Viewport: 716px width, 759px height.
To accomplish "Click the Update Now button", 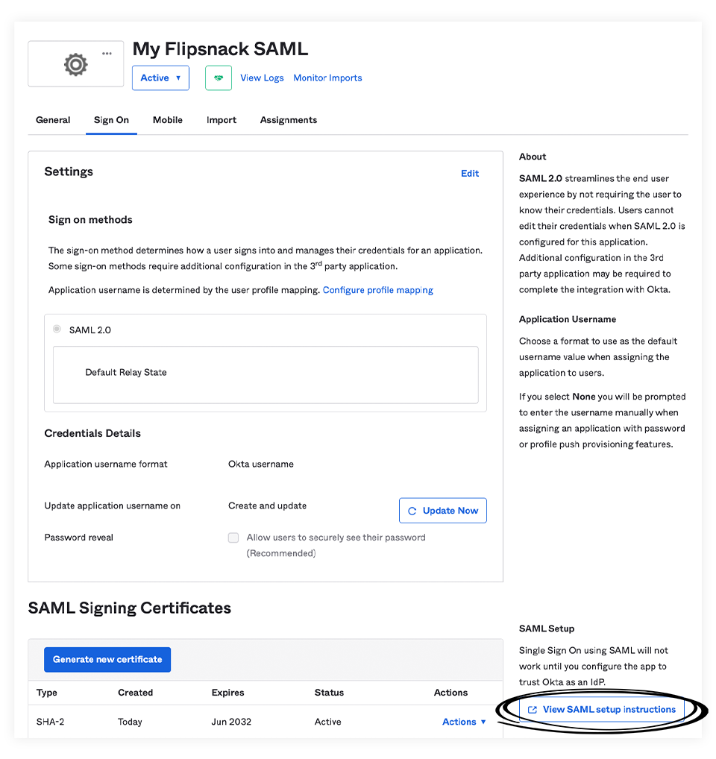I will pos(443,511).
